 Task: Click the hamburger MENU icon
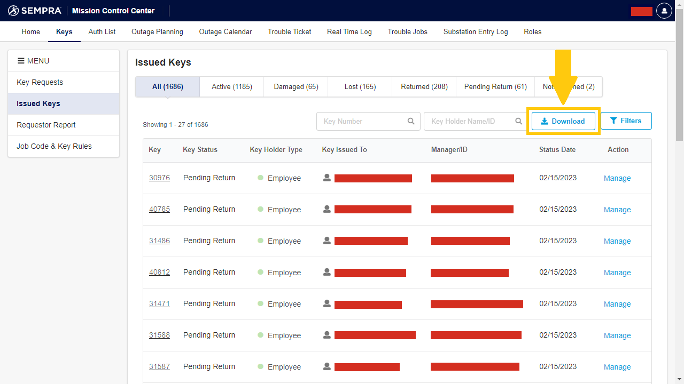pyautogui.click(x=21, y=61)
